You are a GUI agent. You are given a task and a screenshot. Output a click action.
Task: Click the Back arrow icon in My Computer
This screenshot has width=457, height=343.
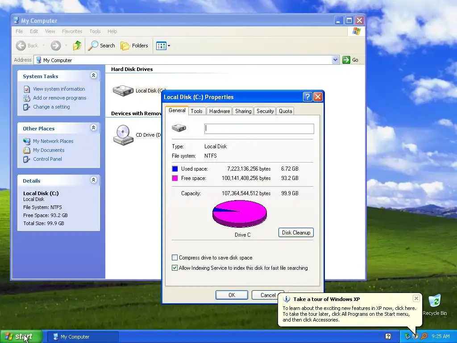pos(21,46)
